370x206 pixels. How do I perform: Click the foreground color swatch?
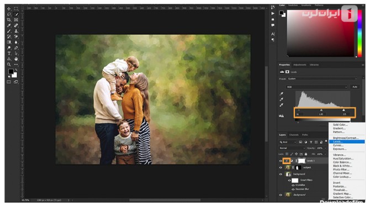click(11, 72)
